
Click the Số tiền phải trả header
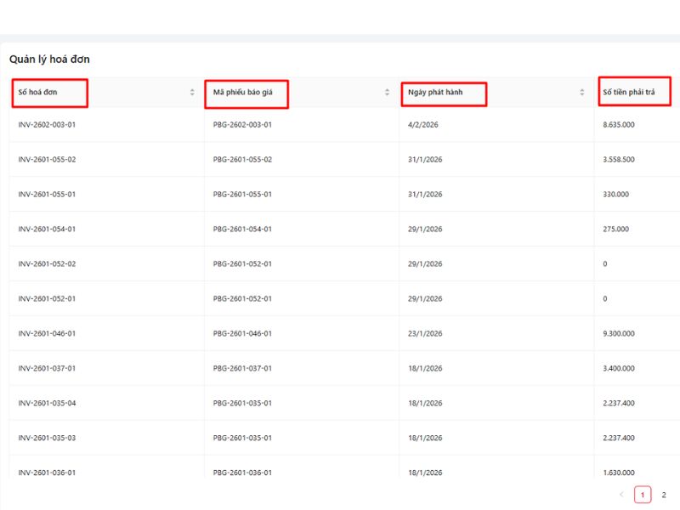pyautogui.click(x=629, y=92)
